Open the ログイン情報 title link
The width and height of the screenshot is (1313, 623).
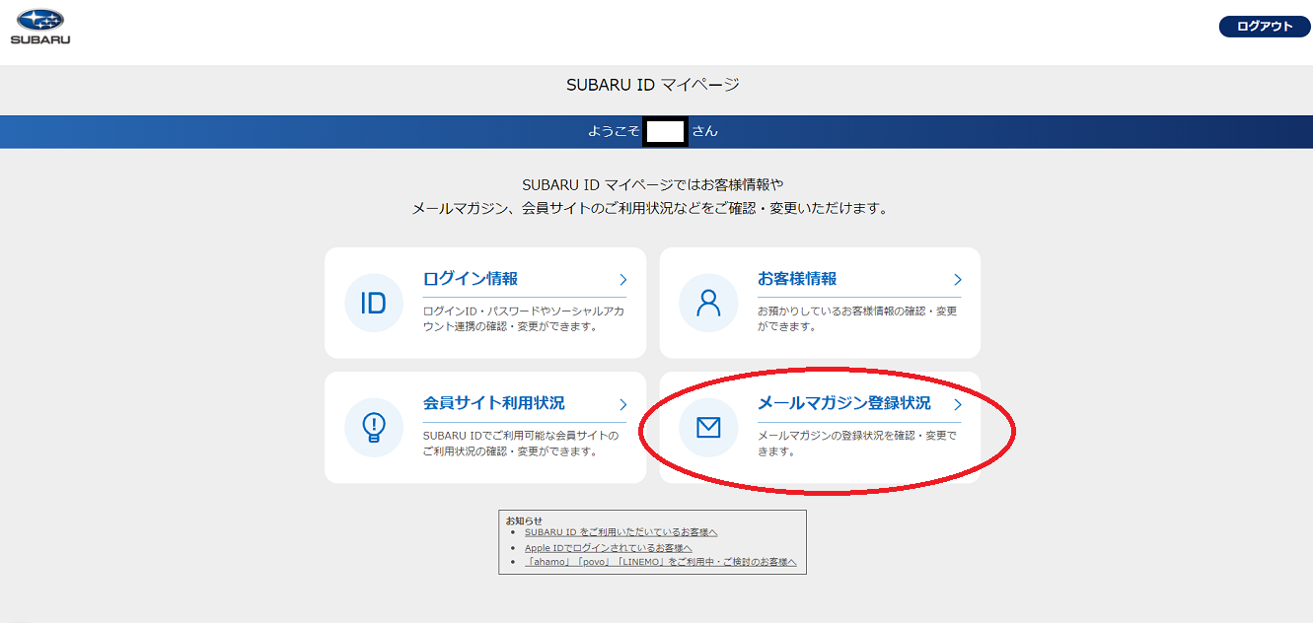click(x=470, y=279)
